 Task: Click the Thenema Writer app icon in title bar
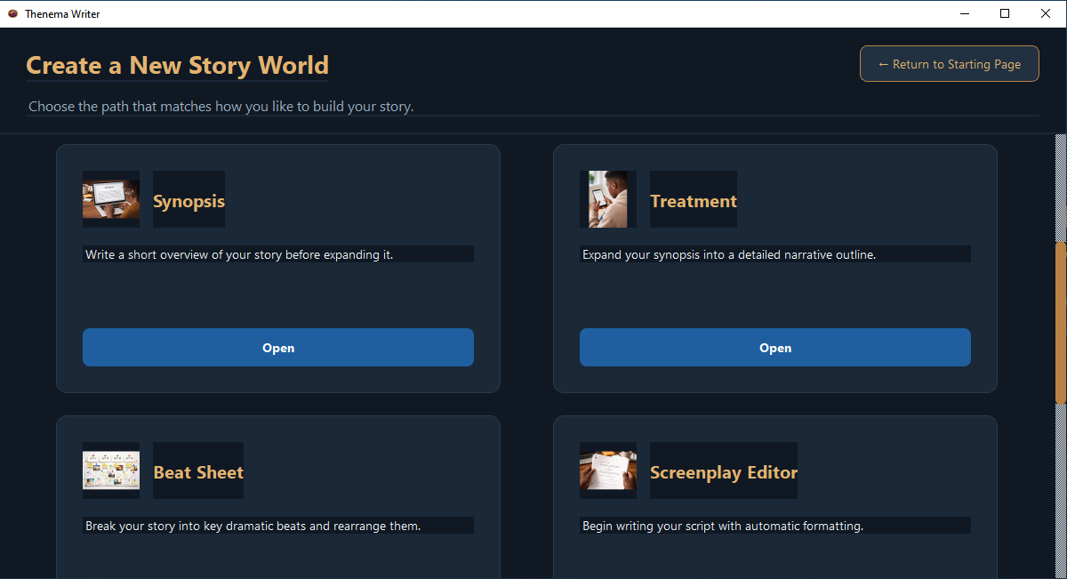coord(12,13)
